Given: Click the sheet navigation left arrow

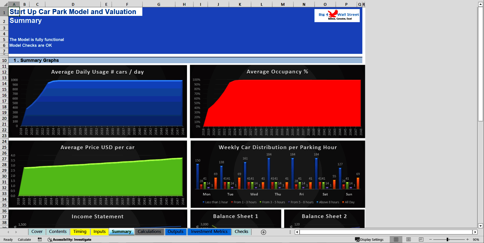Looking at the screenshot, I should 8,232.
